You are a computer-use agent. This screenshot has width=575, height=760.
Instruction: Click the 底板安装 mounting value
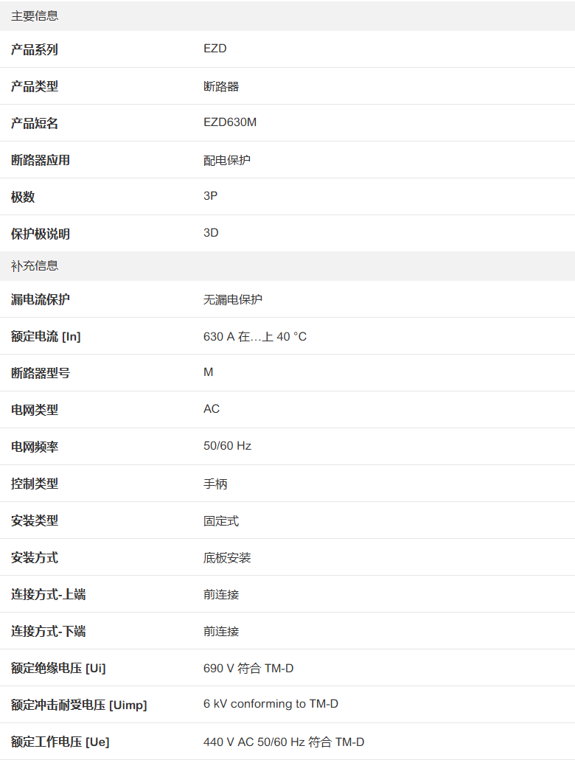pos(227,557)
